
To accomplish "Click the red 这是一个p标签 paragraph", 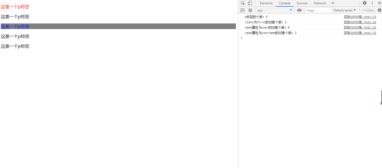I will tap(15, 7).
